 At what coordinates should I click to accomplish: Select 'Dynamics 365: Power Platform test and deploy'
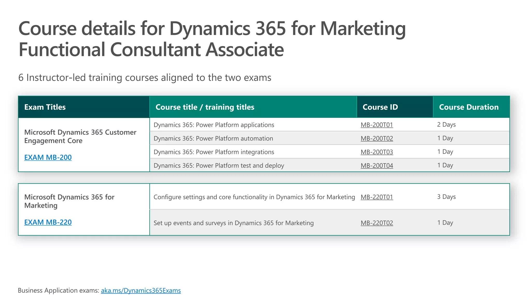[x=219, y=165]
